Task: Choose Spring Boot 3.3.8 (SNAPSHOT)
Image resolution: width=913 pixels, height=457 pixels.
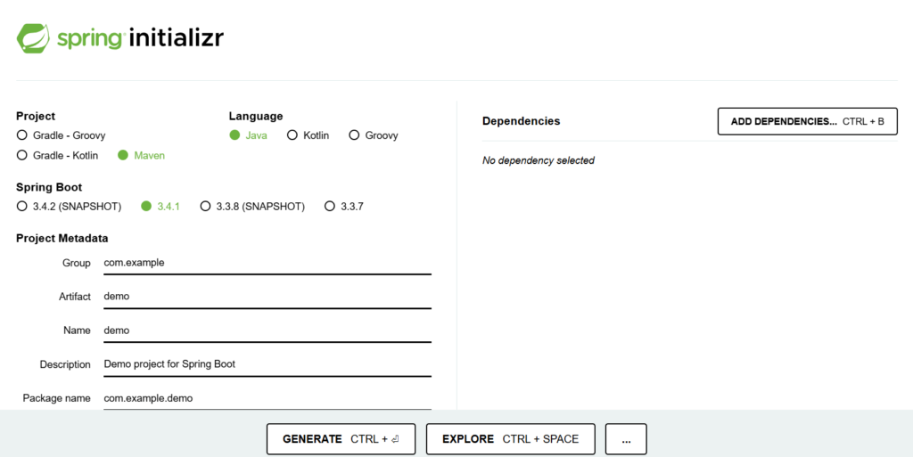Action: point(252,207)
